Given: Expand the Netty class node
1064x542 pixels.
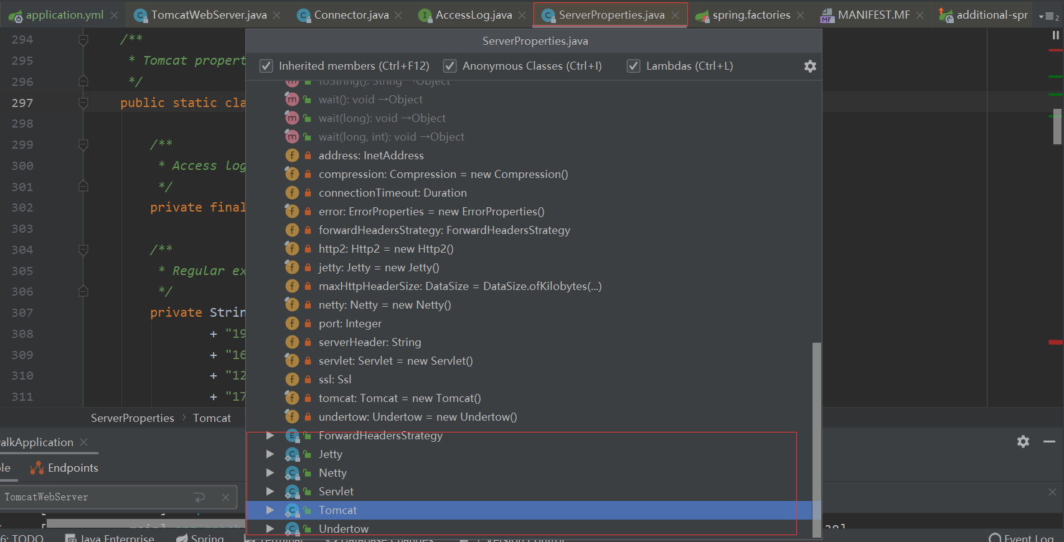Looking at the screenshot, I should coord(270,473).
